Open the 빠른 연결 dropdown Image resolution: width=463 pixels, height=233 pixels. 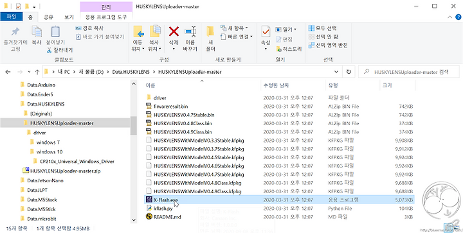(x=237, y=37)
